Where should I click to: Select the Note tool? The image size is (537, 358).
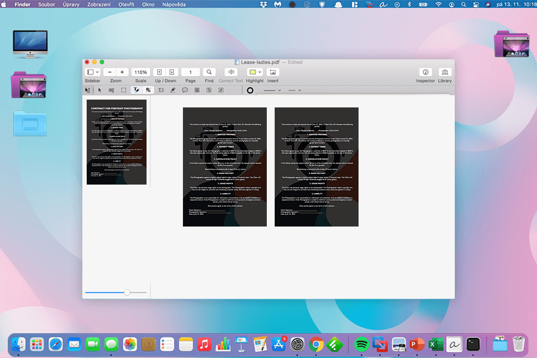pos(197,90)
